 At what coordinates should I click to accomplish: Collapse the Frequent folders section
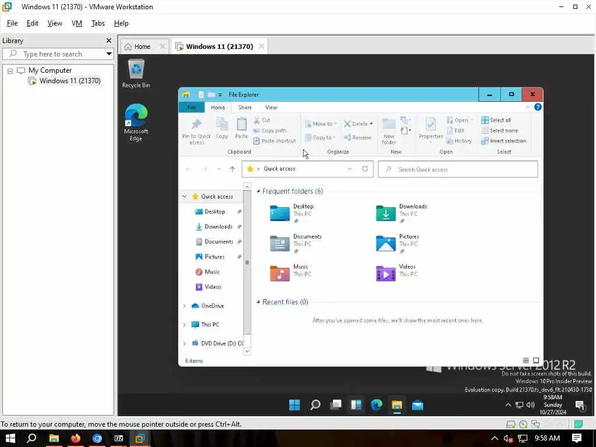[258, 191]
